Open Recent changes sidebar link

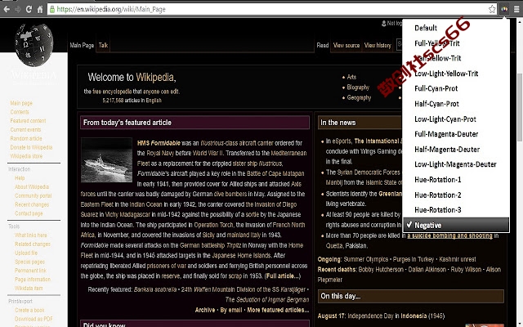point(32,204)
